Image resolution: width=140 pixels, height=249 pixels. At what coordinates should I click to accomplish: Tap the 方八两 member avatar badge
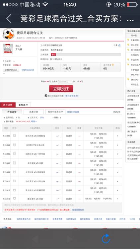(x=8, y=49)
